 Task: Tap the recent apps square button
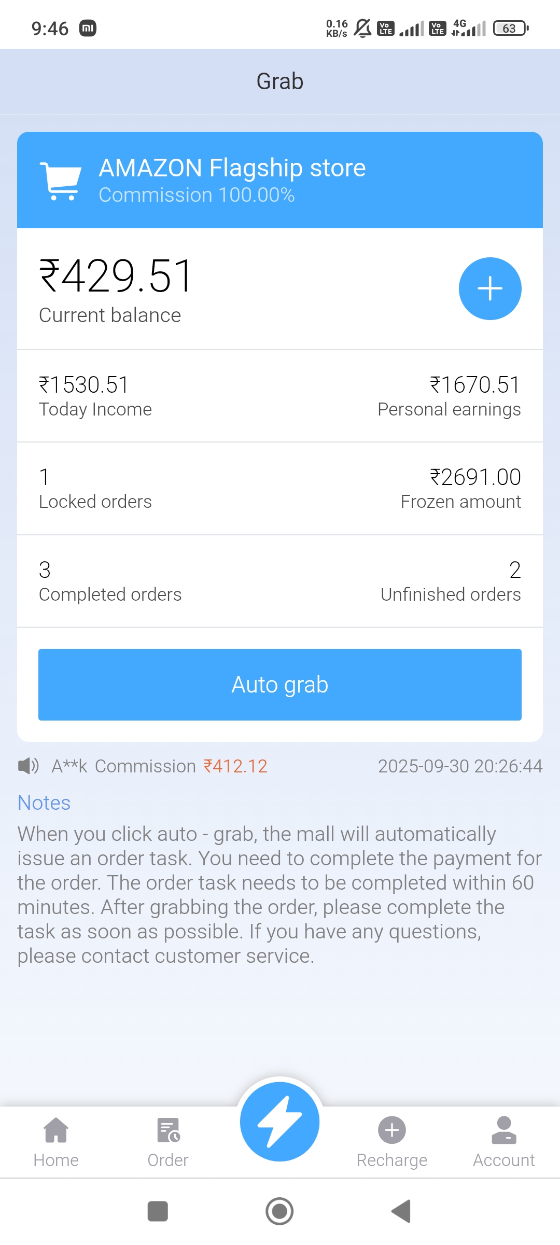click(158, 1211)
